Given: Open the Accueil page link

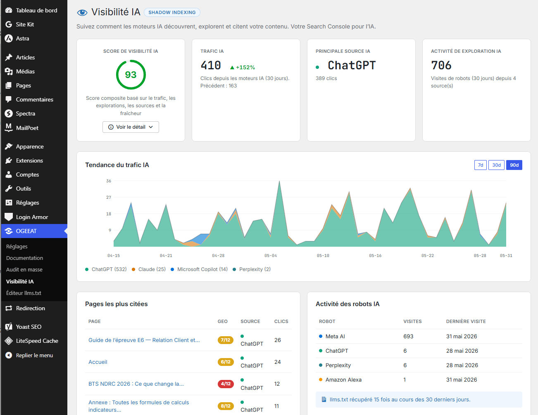Looking at the screenshot, I should pyautogui.click(x=98, y=362).
